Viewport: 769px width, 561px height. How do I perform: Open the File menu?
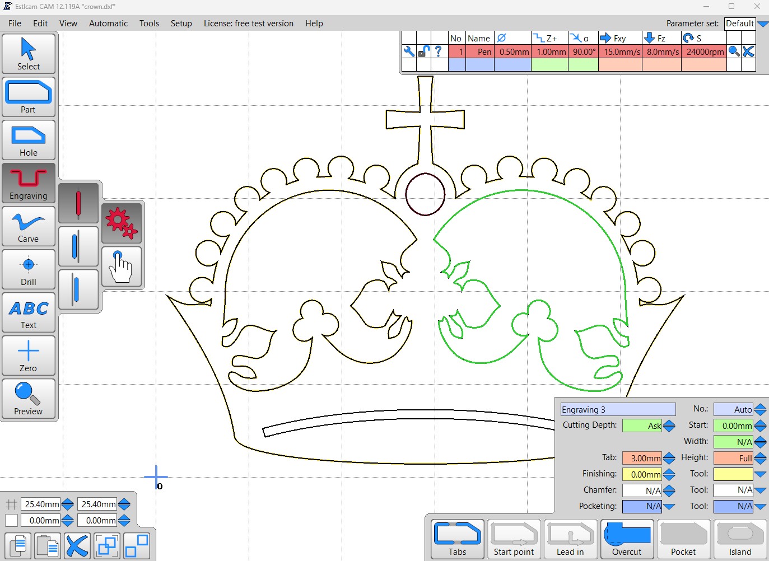[x=15, y=24]
